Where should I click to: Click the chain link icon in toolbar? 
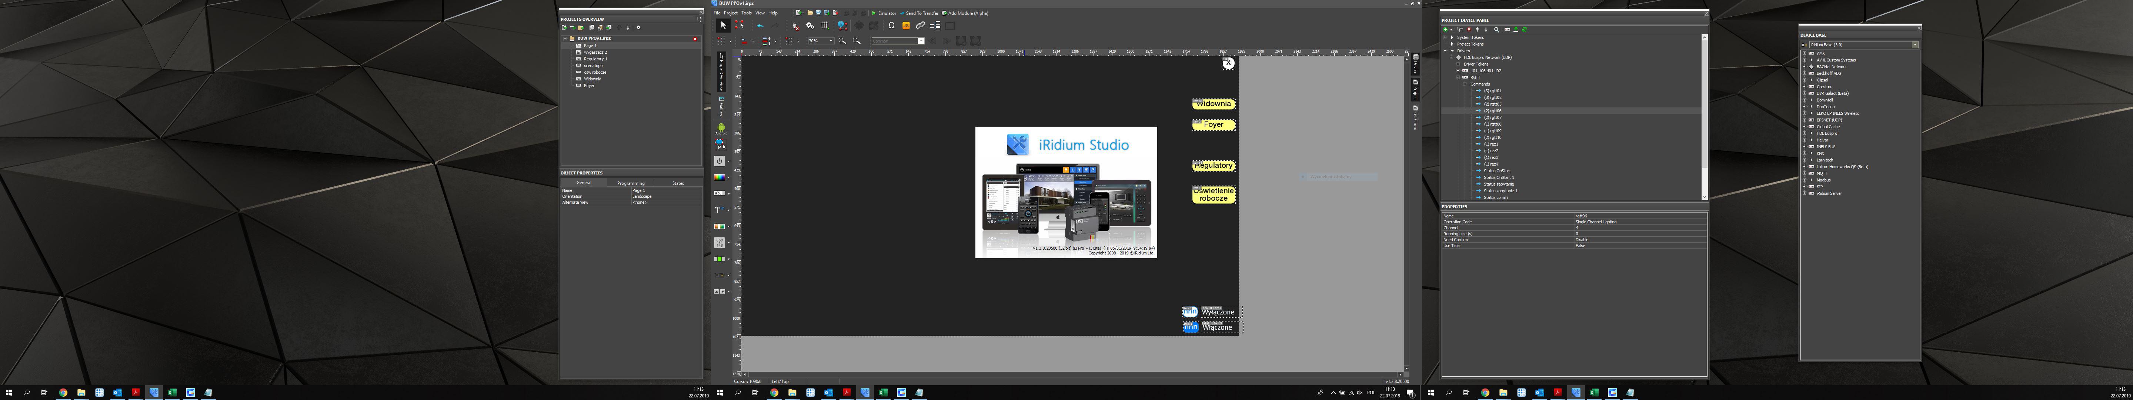[920, 26]
